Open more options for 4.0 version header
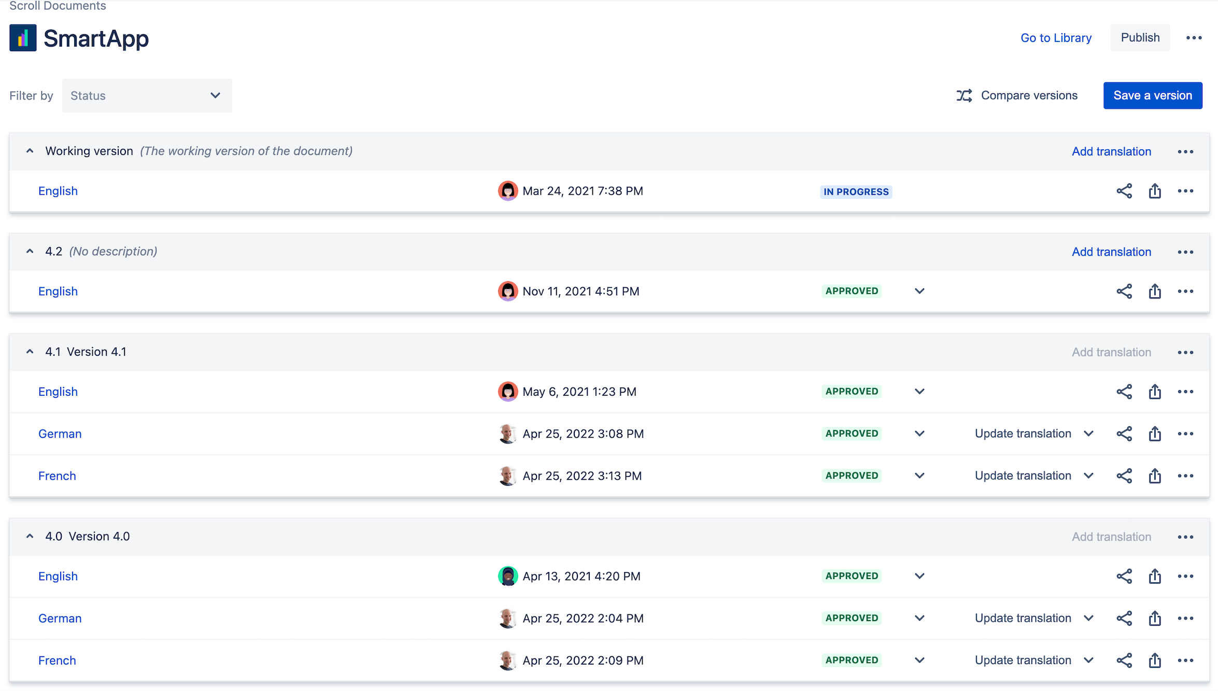This screenshot has width=1218, height=691. coord(1185,537)
